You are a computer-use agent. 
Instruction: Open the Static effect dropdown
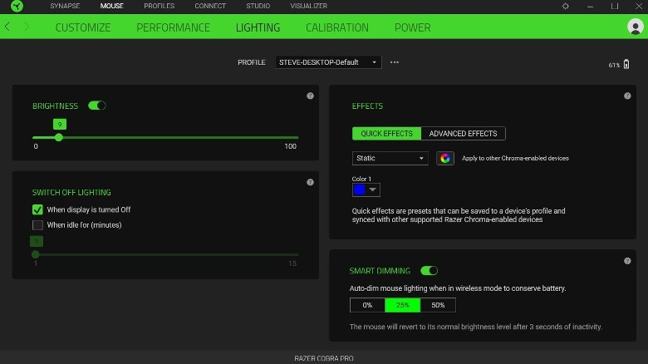click(390, 158)
